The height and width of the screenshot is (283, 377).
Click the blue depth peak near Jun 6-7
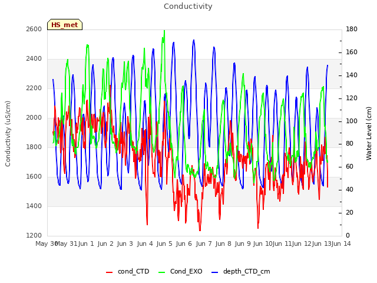tap(194, 40)
